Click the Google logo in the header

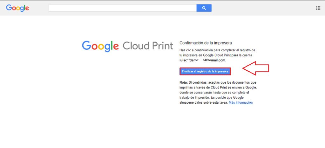pos(17,8)
